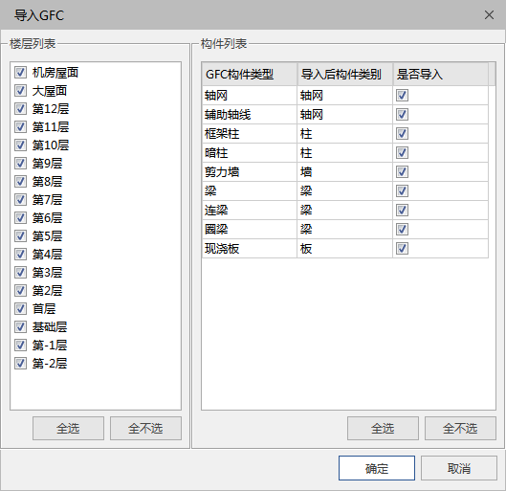Toggle the 第10层 floor checkbox
Screen dimensions: 506x491
(x=20, y=145)
